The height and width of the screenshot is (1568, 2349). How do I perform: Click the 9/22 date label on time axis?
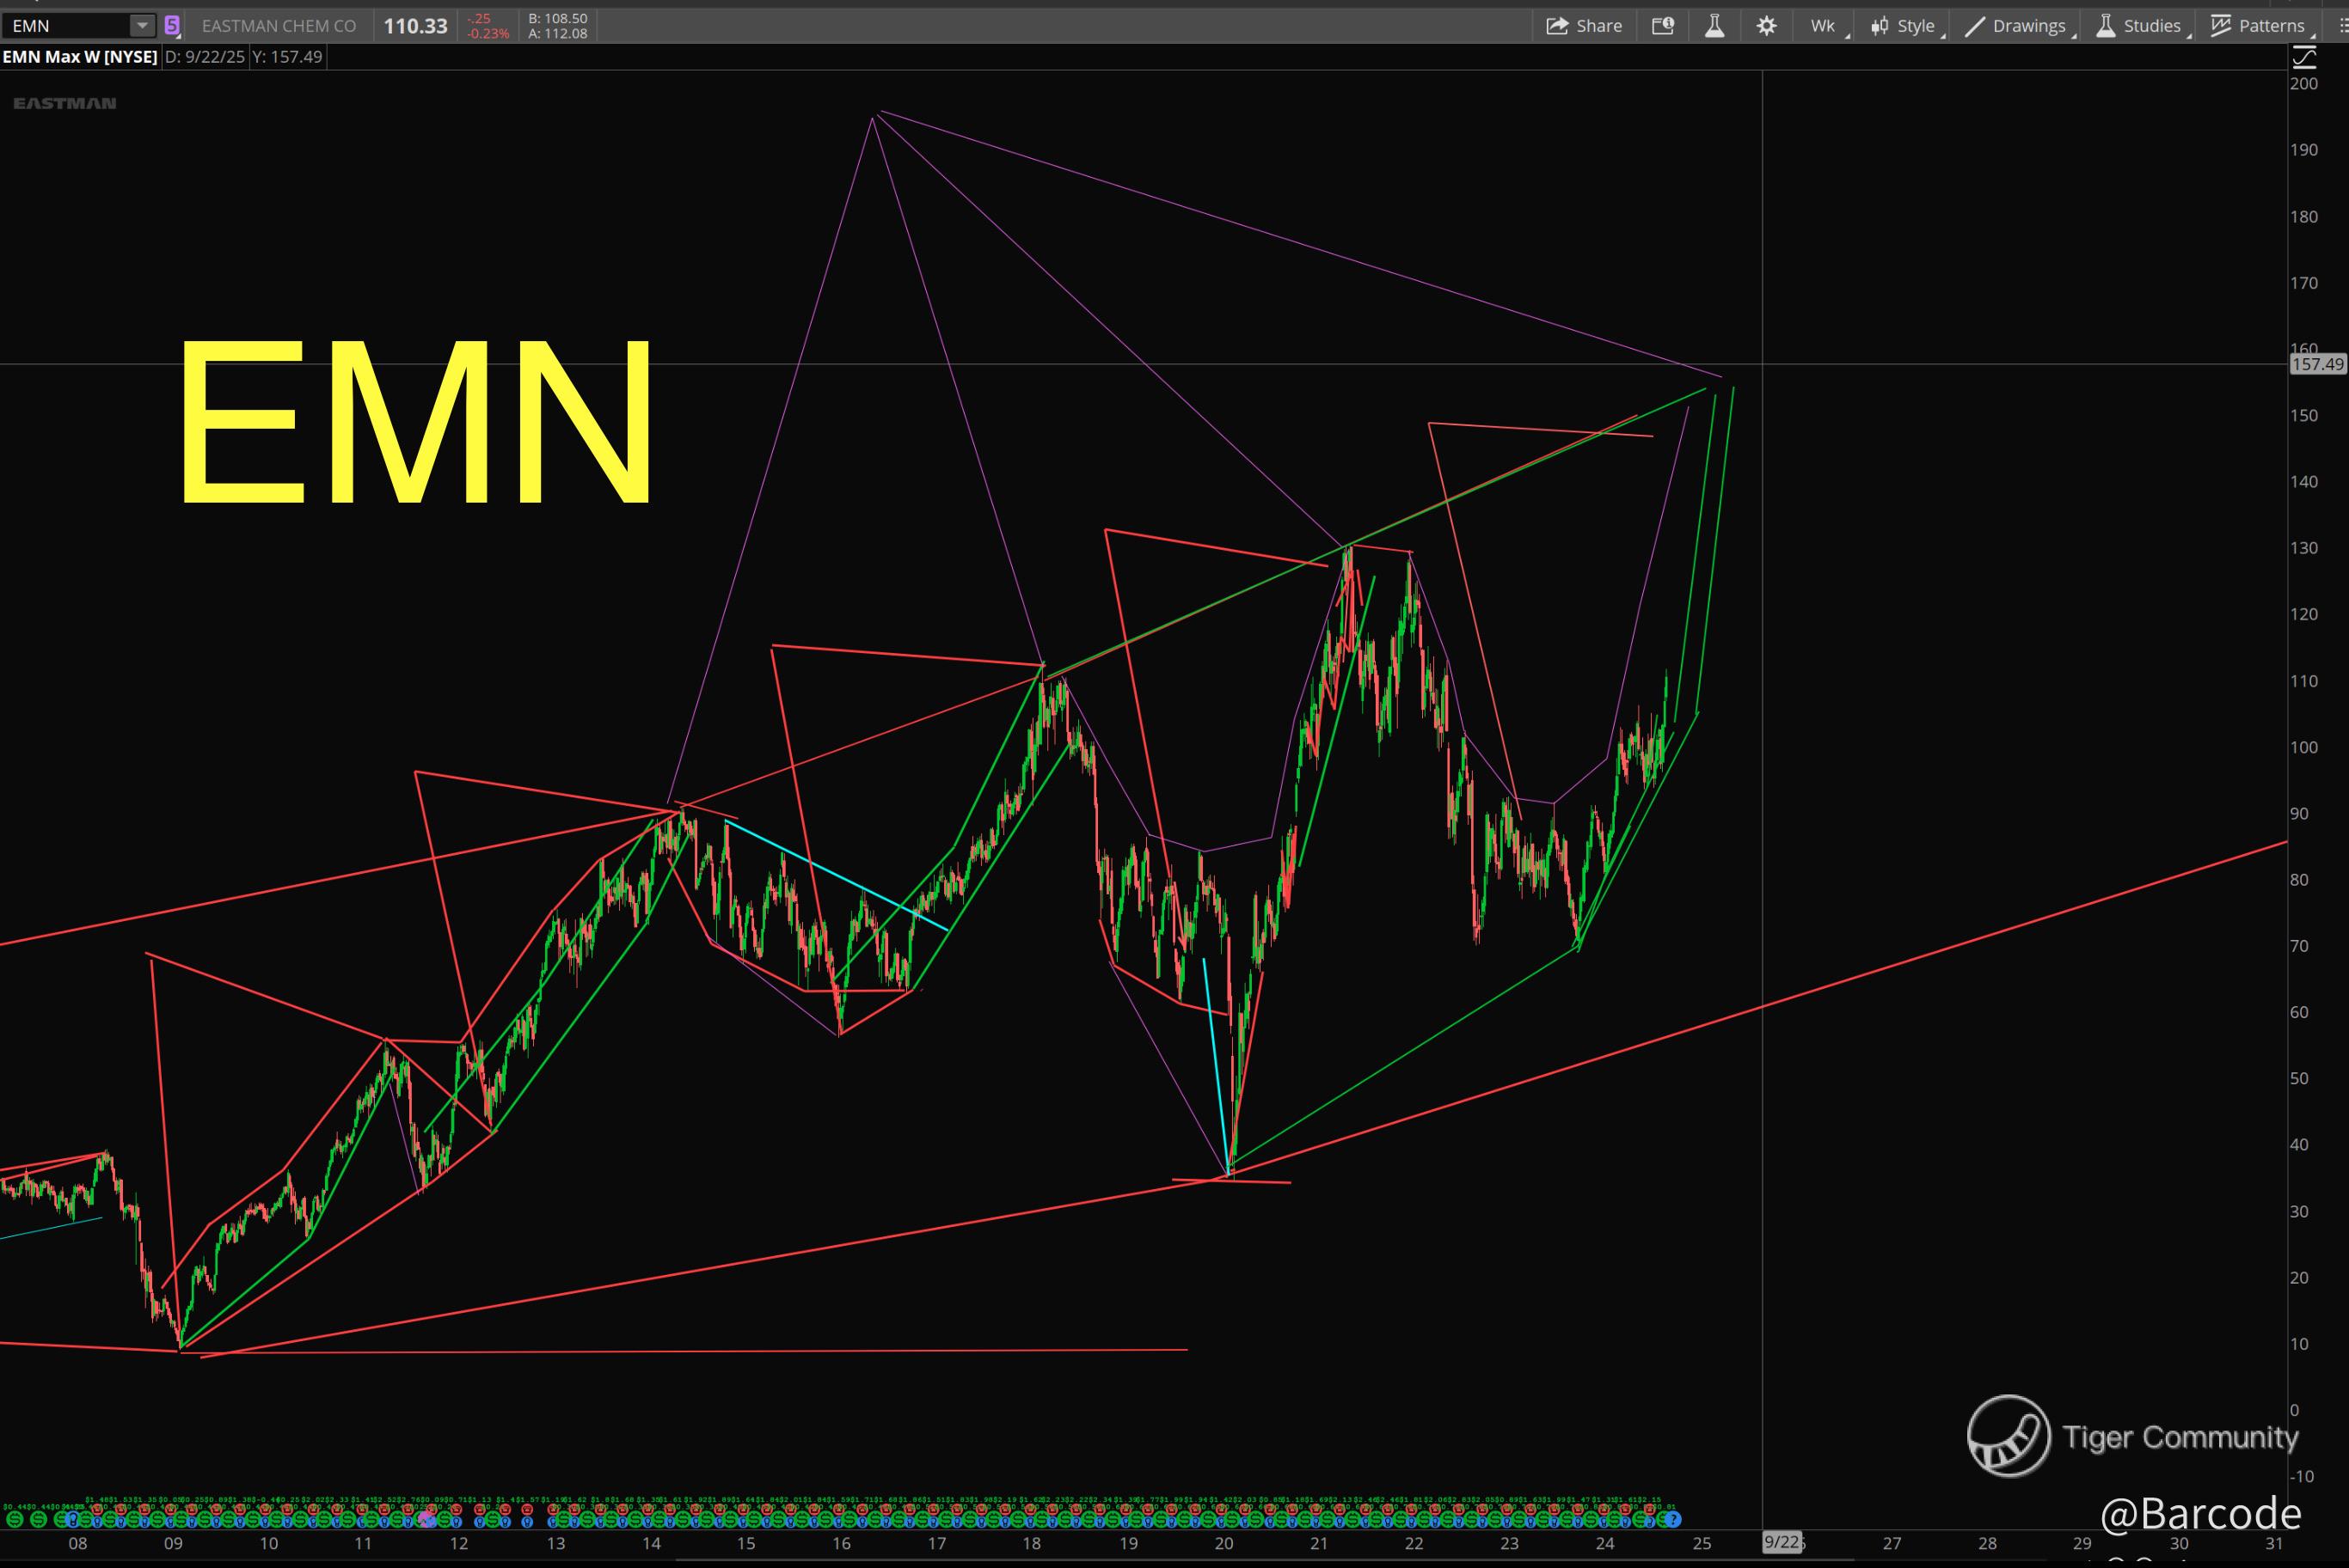pyautogui.click(x=1782, y=1543)
